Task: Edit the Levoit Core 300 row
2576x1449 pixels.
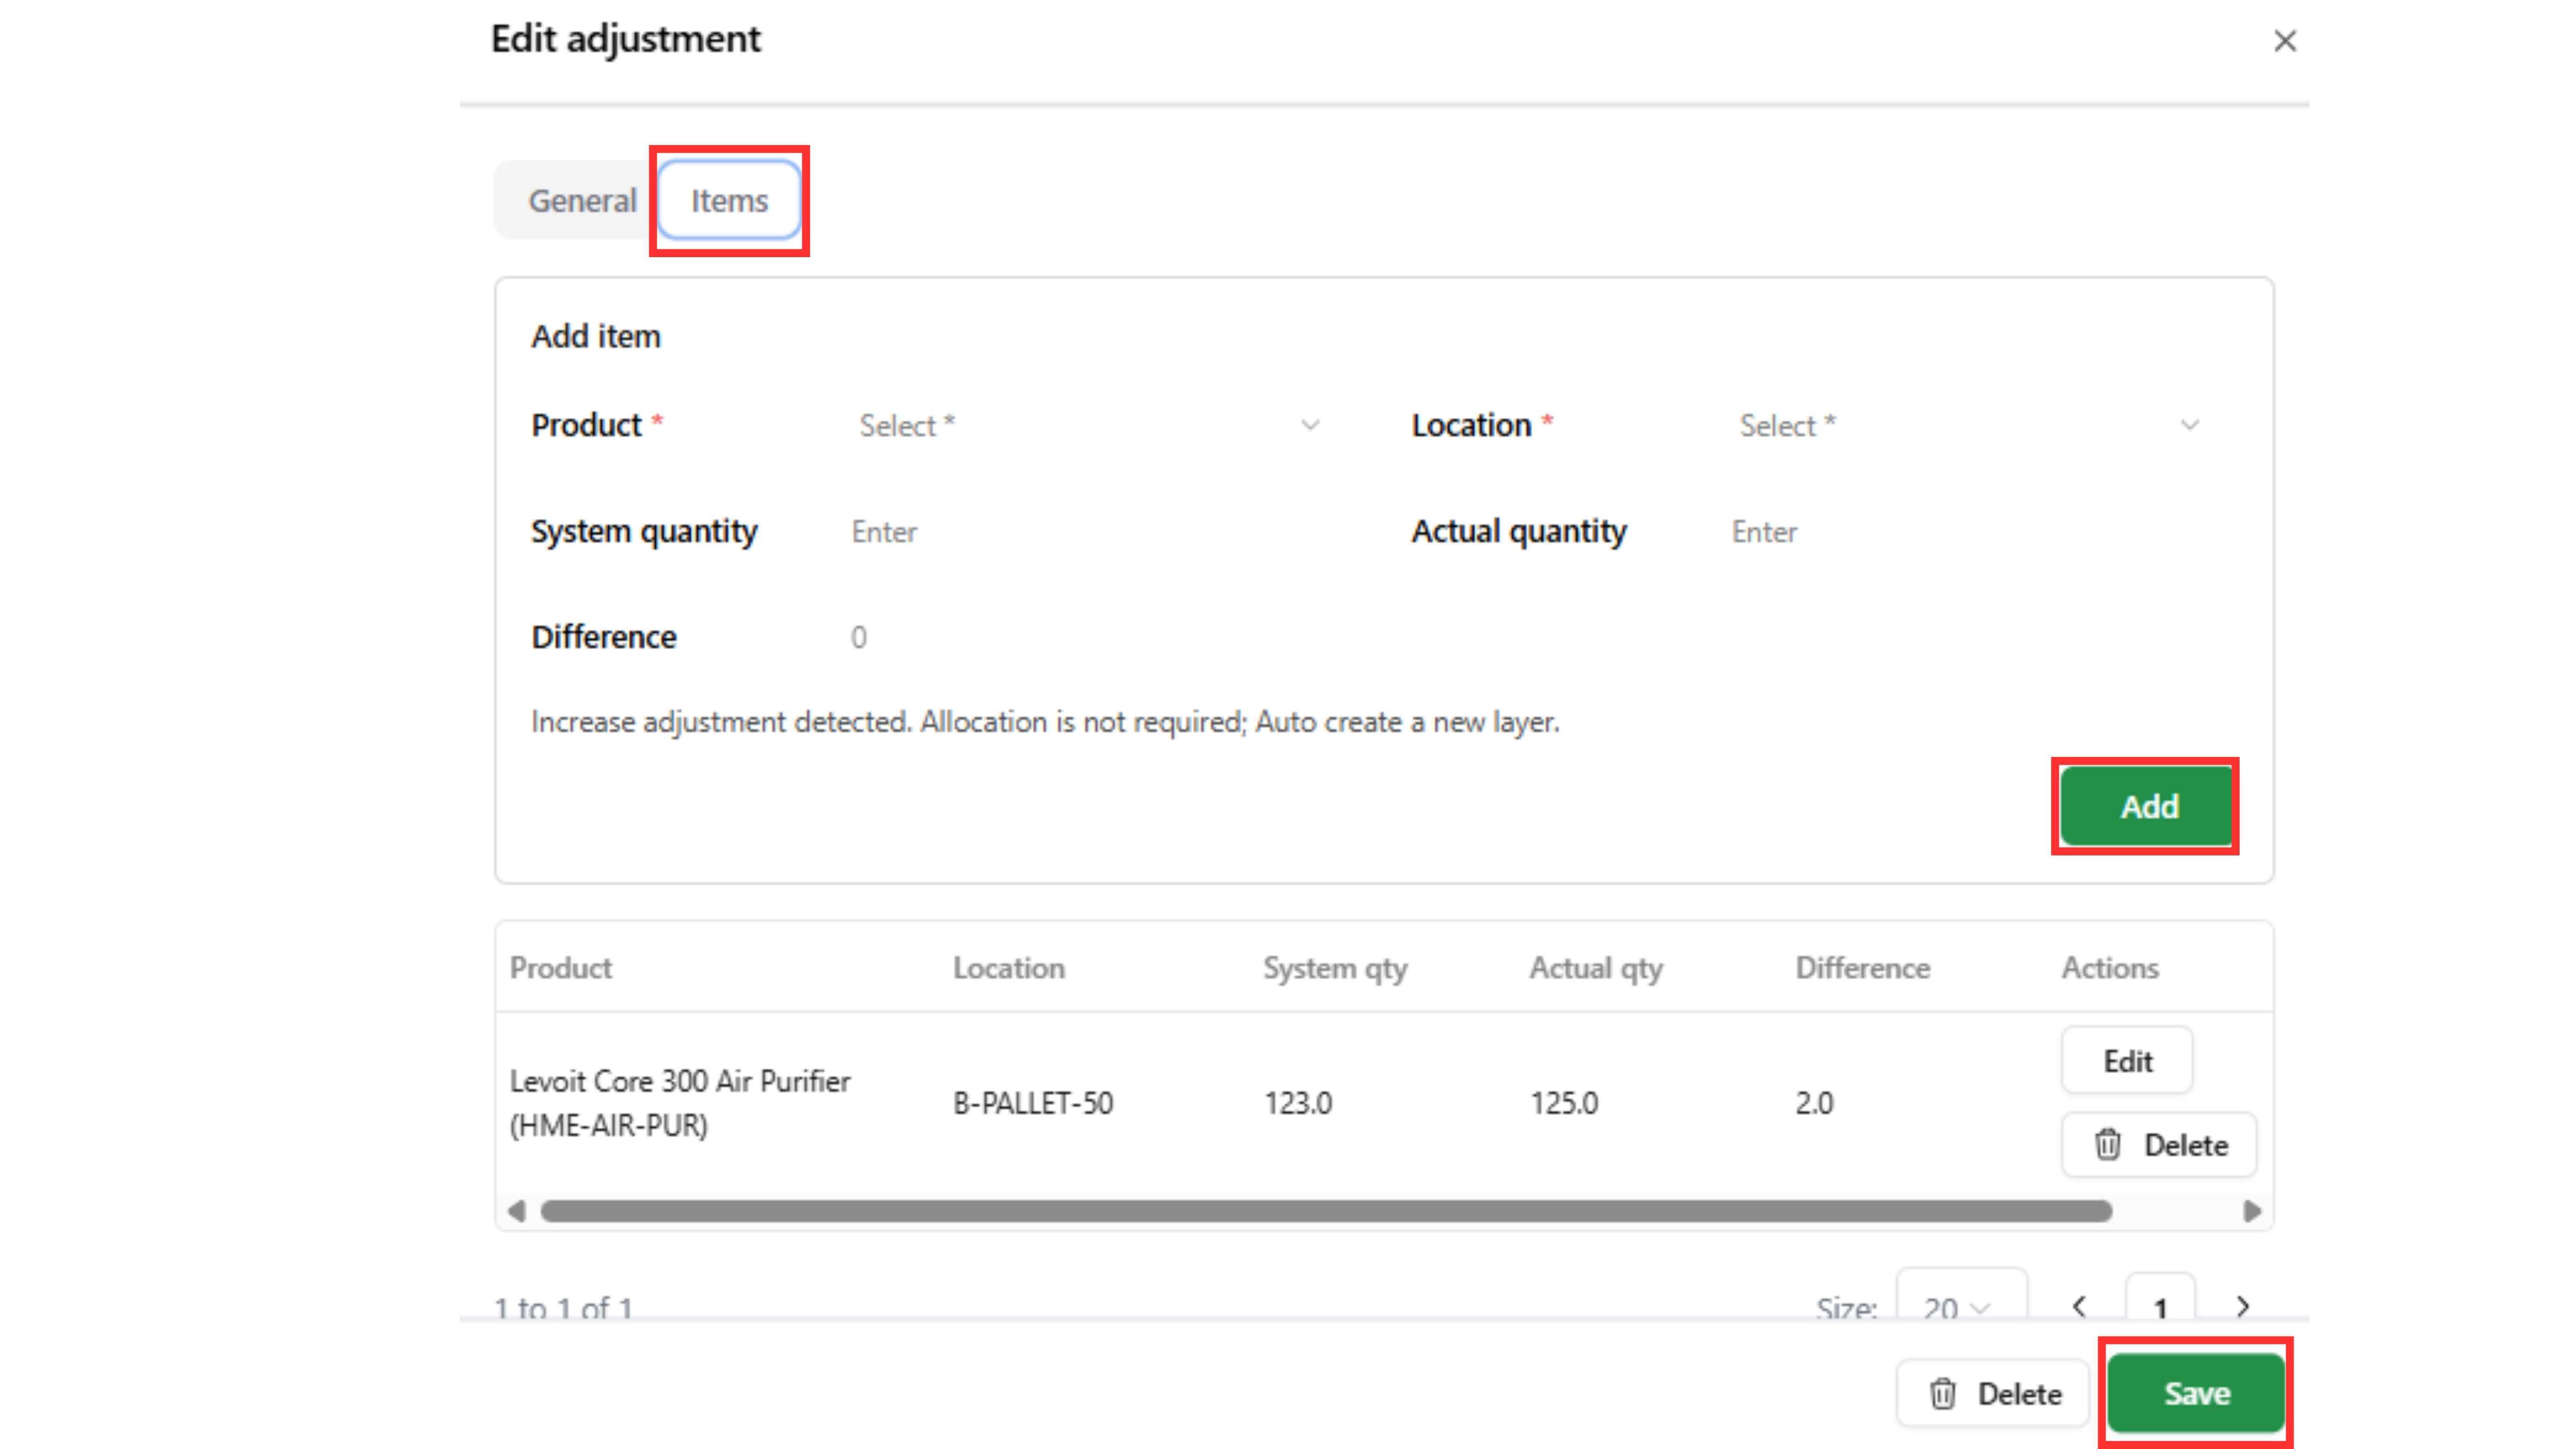Action: 2127,1061
